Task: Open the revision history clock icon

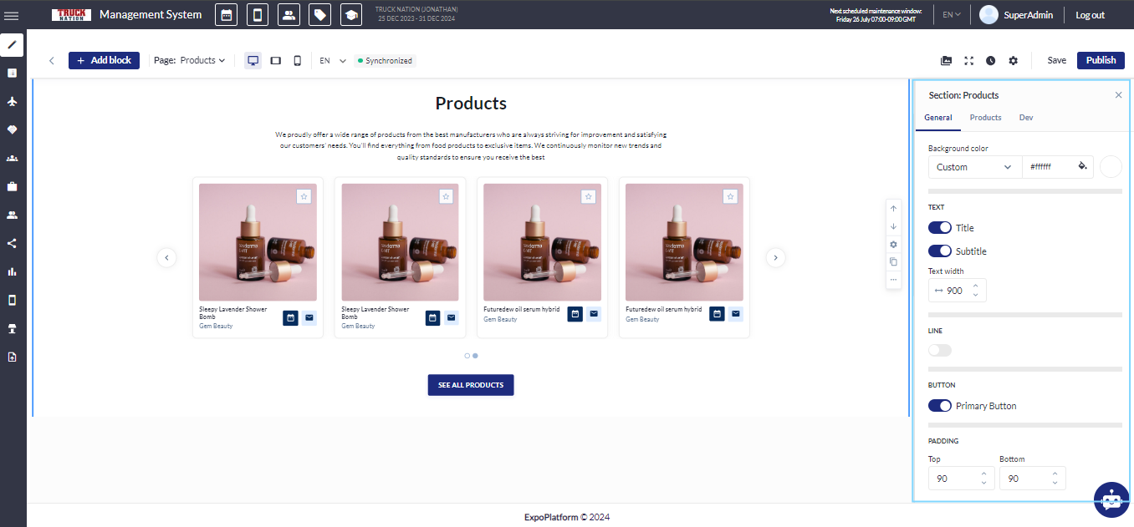Action: 990,60
